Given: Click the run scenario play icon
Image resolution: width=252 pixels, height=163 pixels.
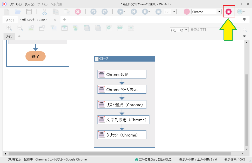Looking at the screenshot, I should tap(120, 12).
